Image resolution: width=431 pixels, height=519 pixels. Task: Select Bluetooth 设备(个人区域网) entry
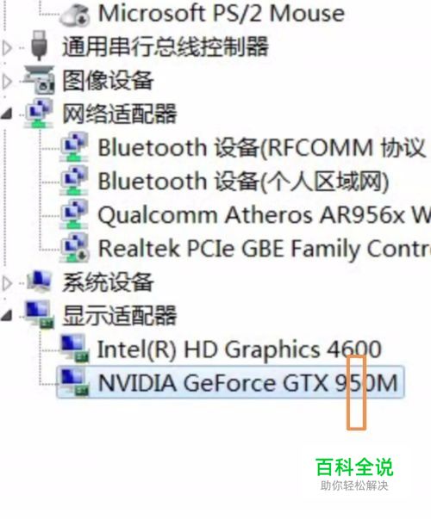point(243,181)
